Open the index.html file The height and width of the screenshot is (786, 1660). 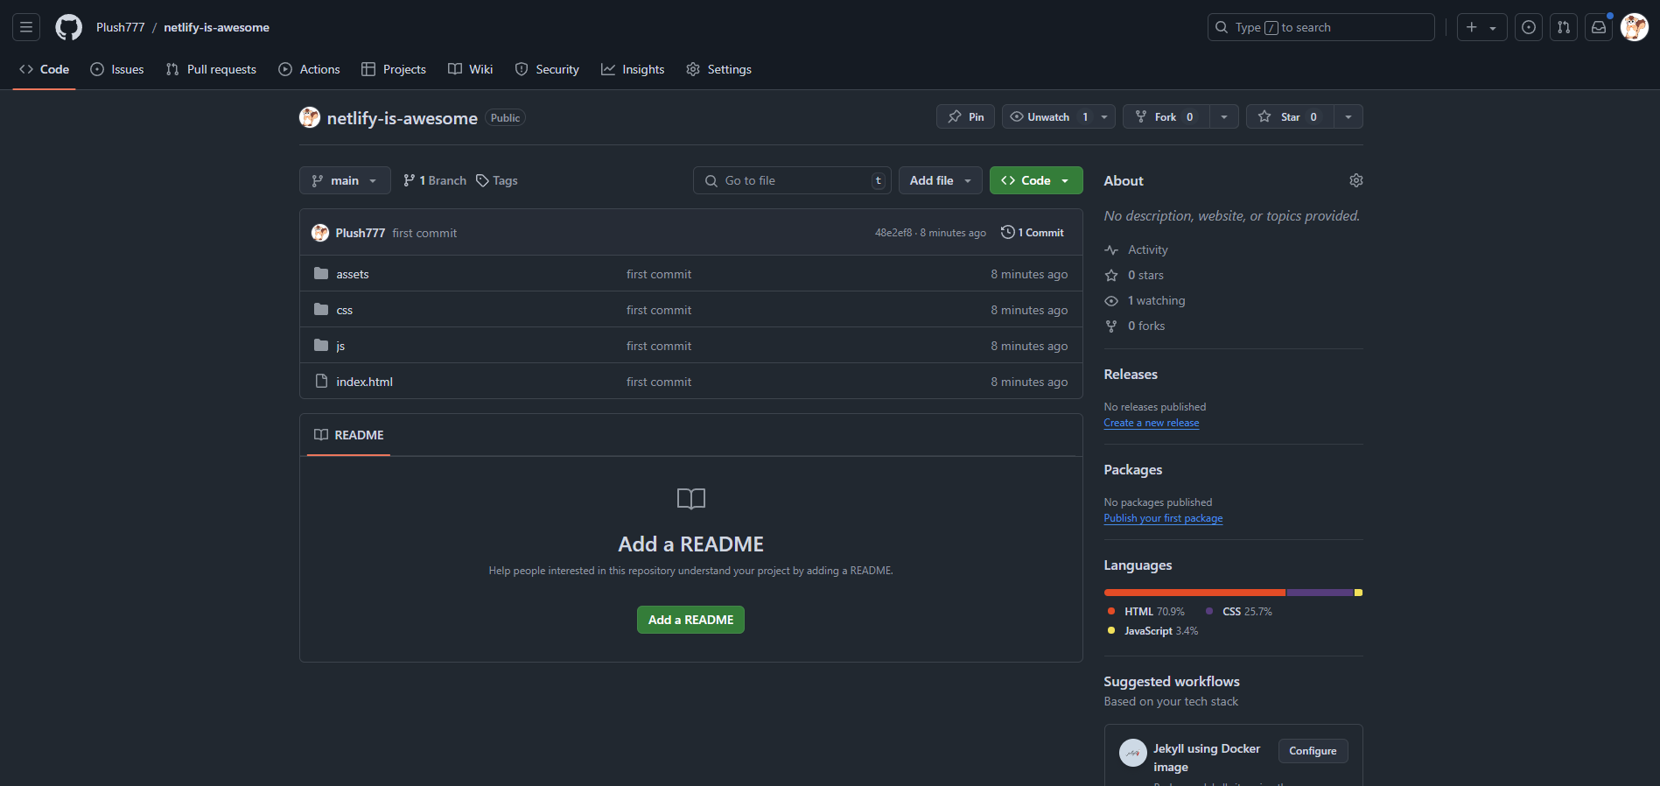coord(364,382)
